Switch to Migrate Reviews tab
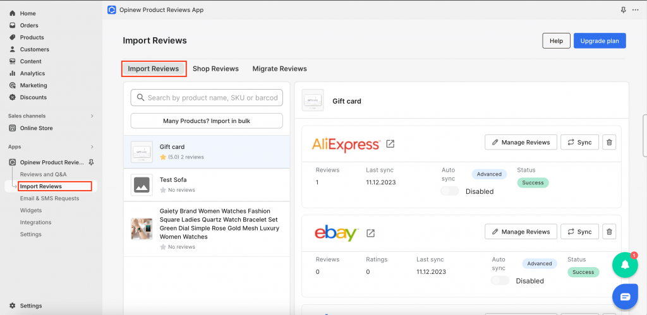The height and width of the screenshot is (315, 647). (280, 68)
